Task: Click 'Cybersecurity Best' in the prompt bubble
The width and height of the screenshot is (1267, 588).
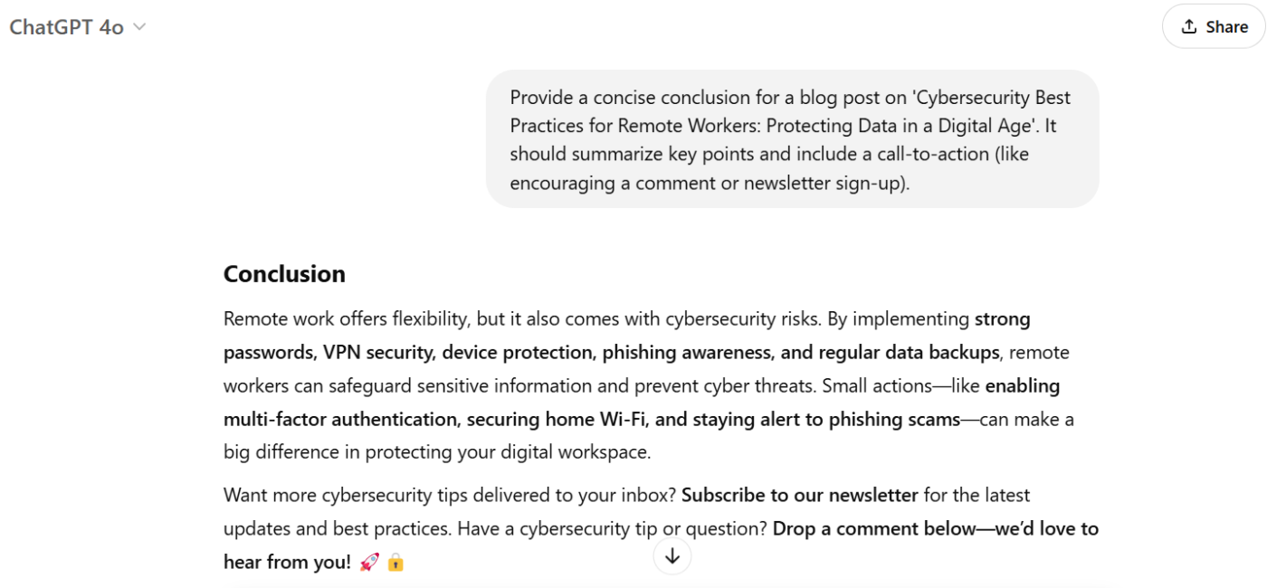Action: (x=992, y=98)
